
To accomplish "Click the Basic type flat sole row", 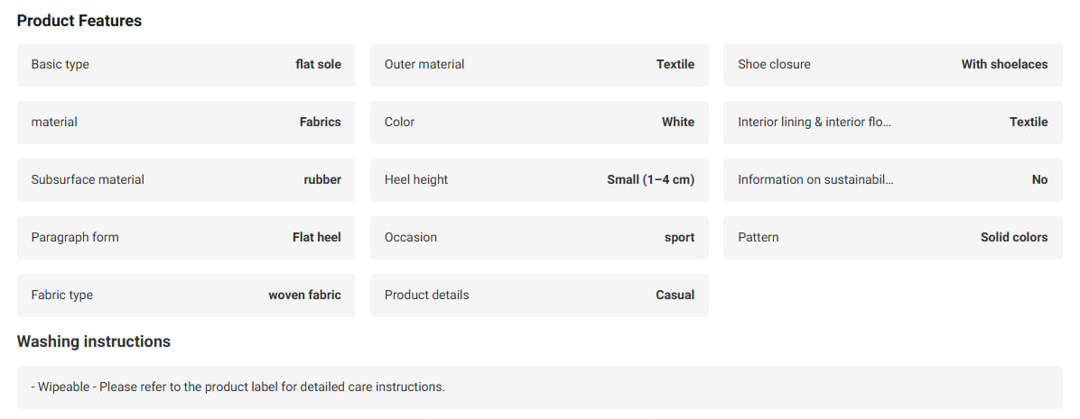I will [x=186, y=65].
